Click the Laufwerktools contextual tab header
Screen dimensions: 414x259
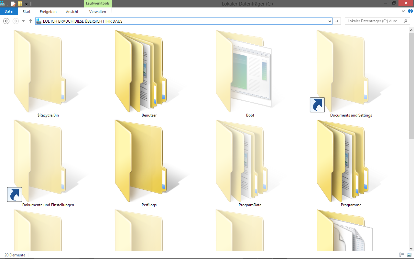98,4
